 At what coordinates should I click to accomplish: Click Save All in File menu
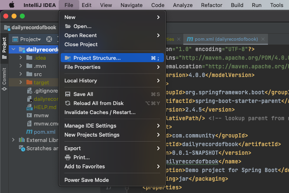point(112,94)
